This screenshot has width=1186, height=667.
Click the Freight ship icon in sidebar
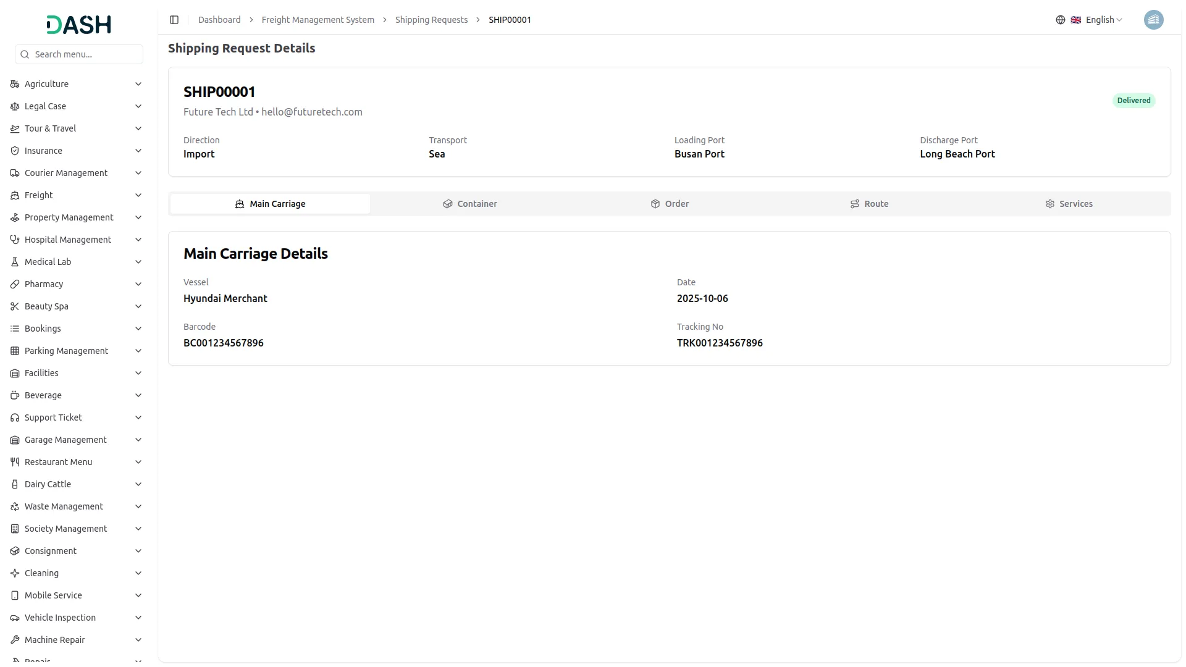click(15, 195)
